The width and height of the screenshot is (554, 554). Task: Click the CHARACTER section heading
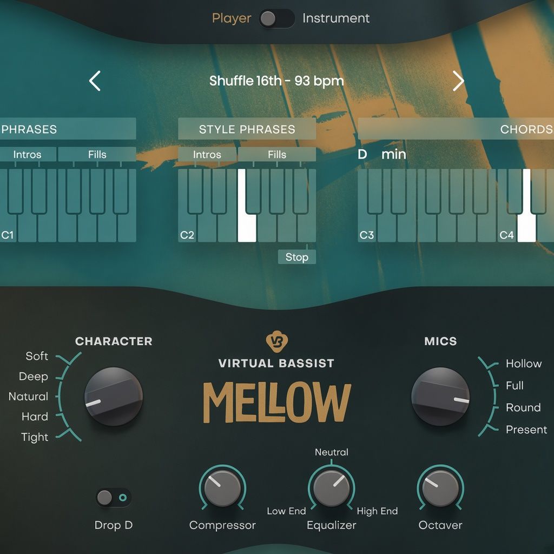[x=114, y=341]
